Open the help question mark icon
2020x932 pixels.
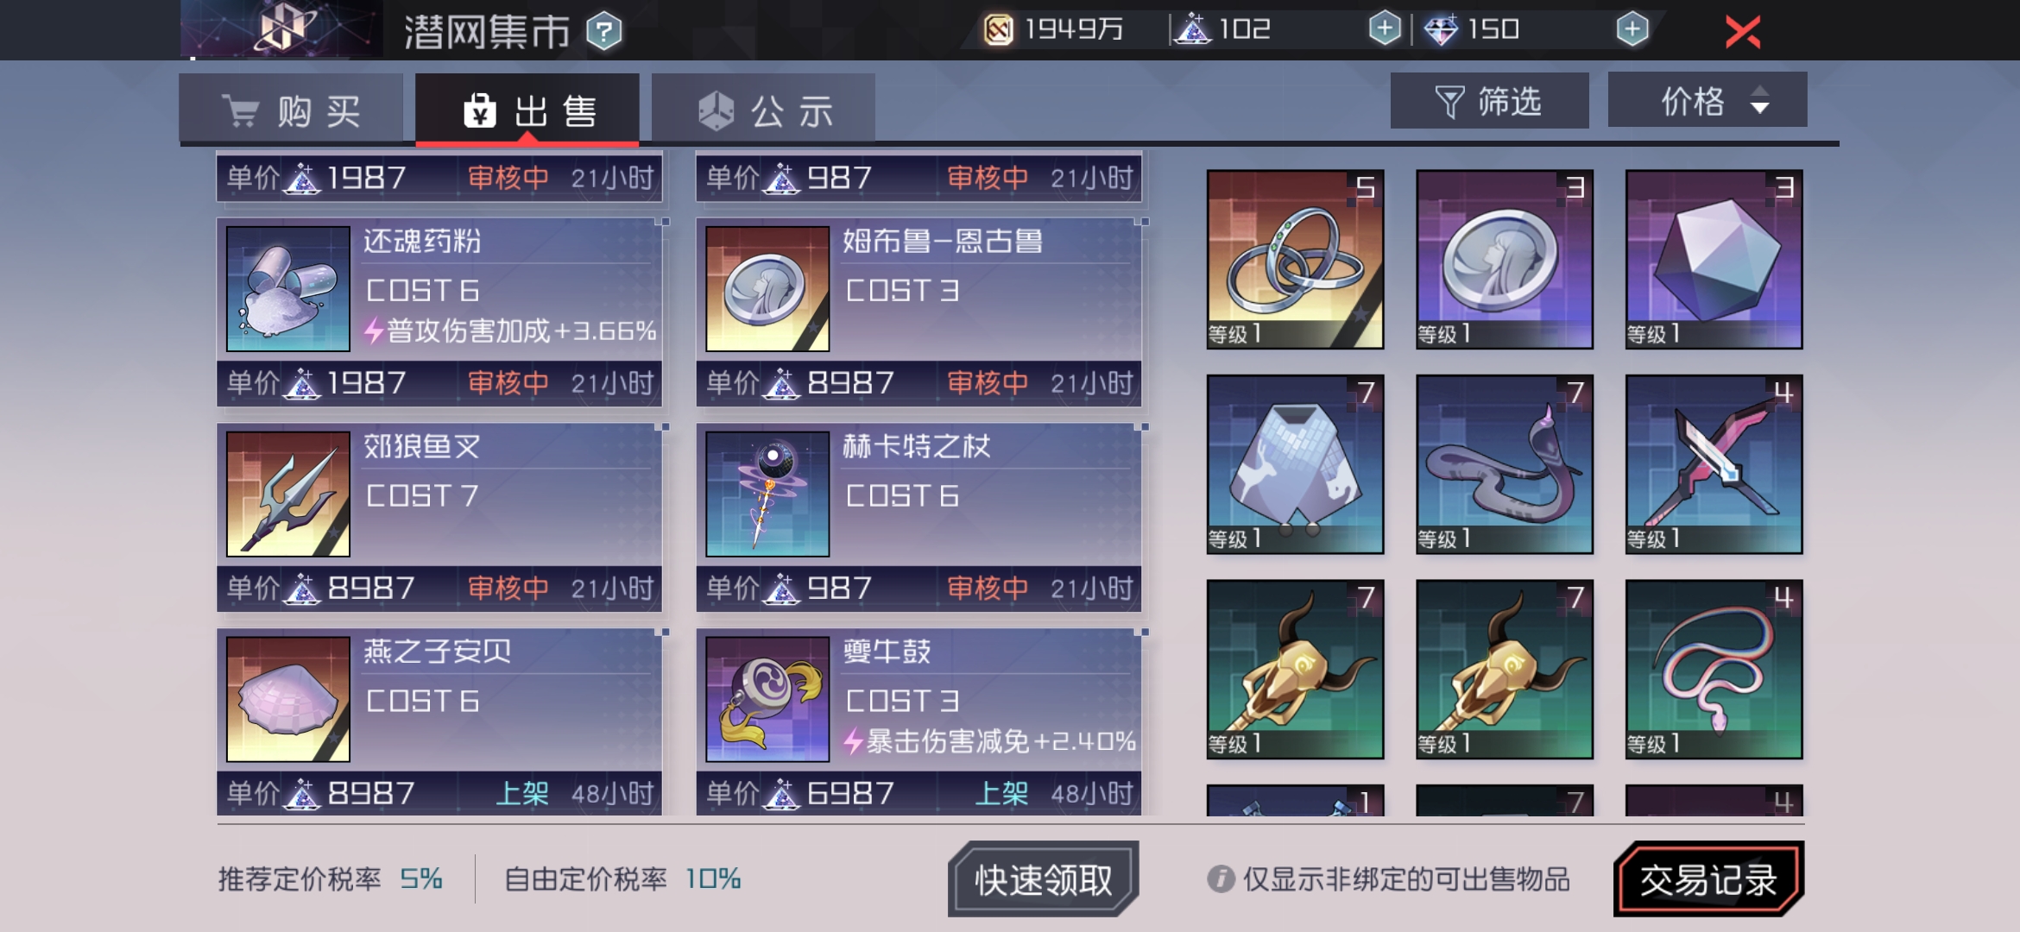click(603, 32)
